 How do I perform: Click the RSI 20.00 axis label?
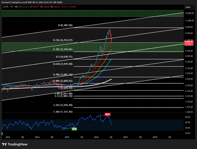pos(187,133)
